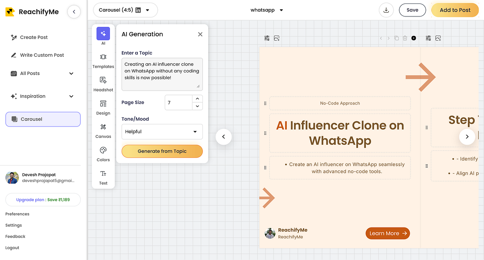Open second slide settings sliders icon
Viewport: 484px width, 260px height.
(x=428, y=38)
